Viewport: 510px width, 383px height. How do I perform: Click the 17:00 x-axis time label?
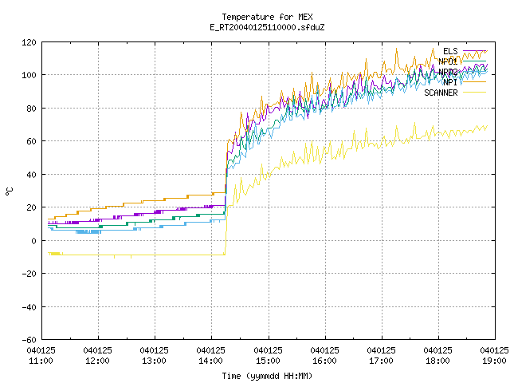point(381,361)
